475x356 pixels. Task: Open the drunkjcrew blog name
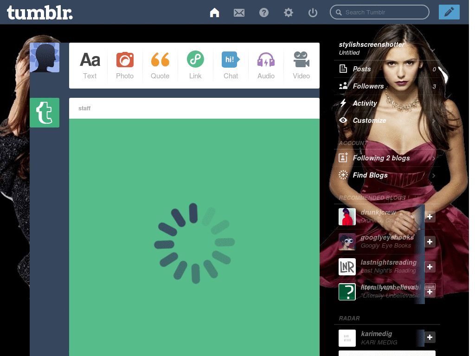click(379, 212)
